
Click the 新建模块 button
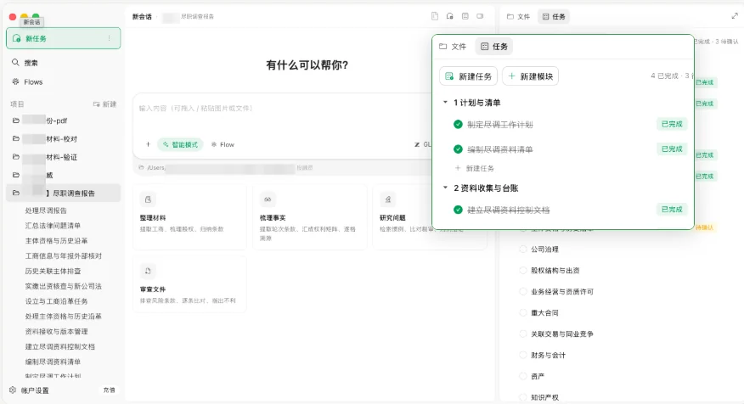click(x=530, y=76)
